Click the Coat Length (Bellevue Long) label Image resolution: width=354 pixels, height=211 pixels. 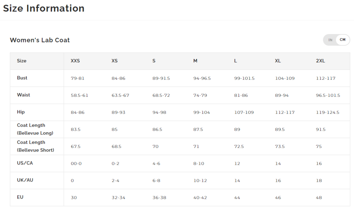[x=35, y=129]
